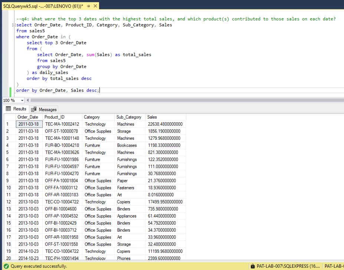Select result row 12 header
Viewport: 344px width, 270px height.
[10, 202]
